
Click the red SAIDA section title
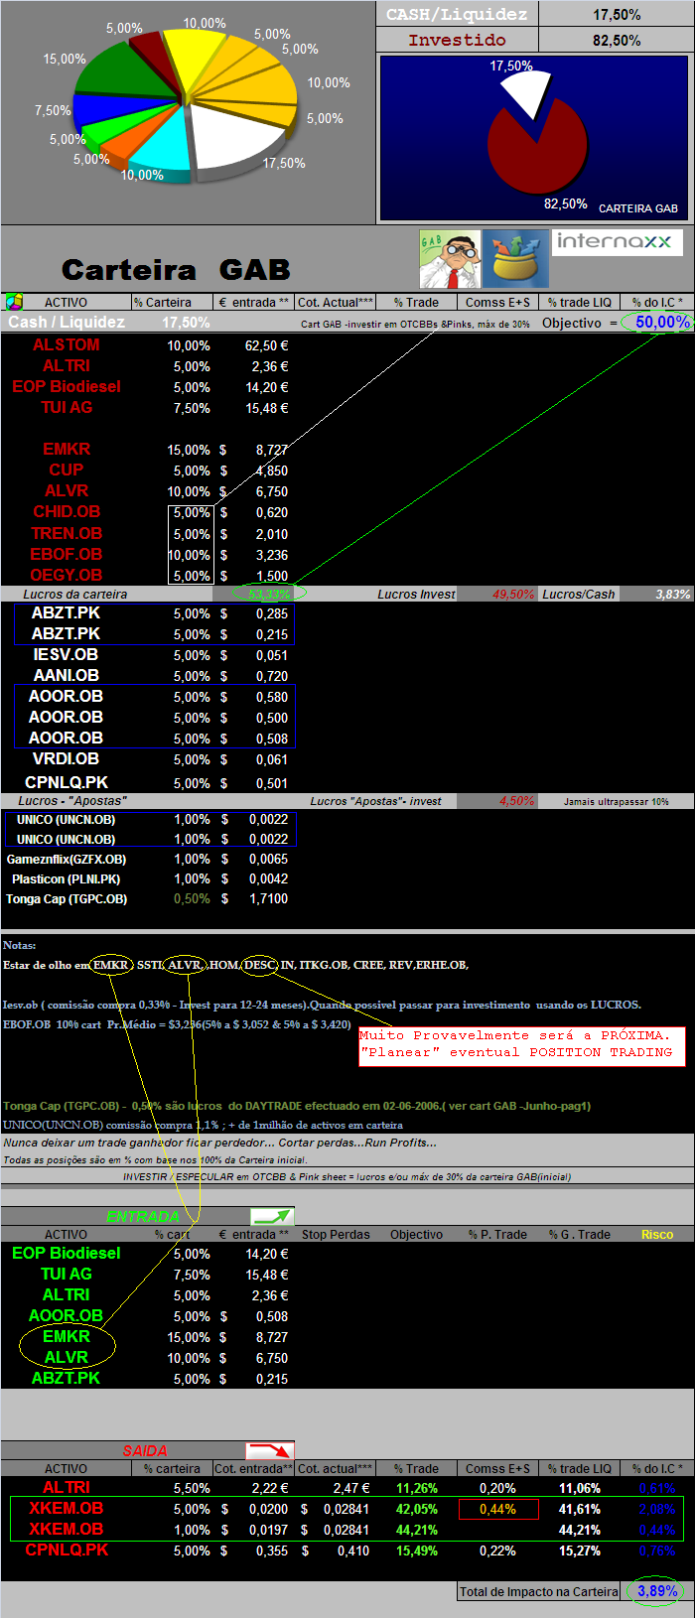tap(145, 1450)
